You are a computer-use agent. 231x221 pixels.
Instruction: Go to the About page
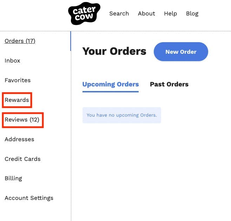click(x=146, y=14)
